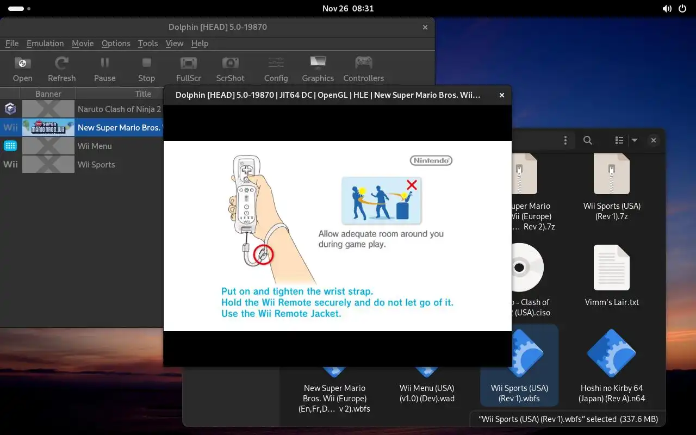Open system power menu
This screenshot has width=696, height=435.
coord(682,9)
